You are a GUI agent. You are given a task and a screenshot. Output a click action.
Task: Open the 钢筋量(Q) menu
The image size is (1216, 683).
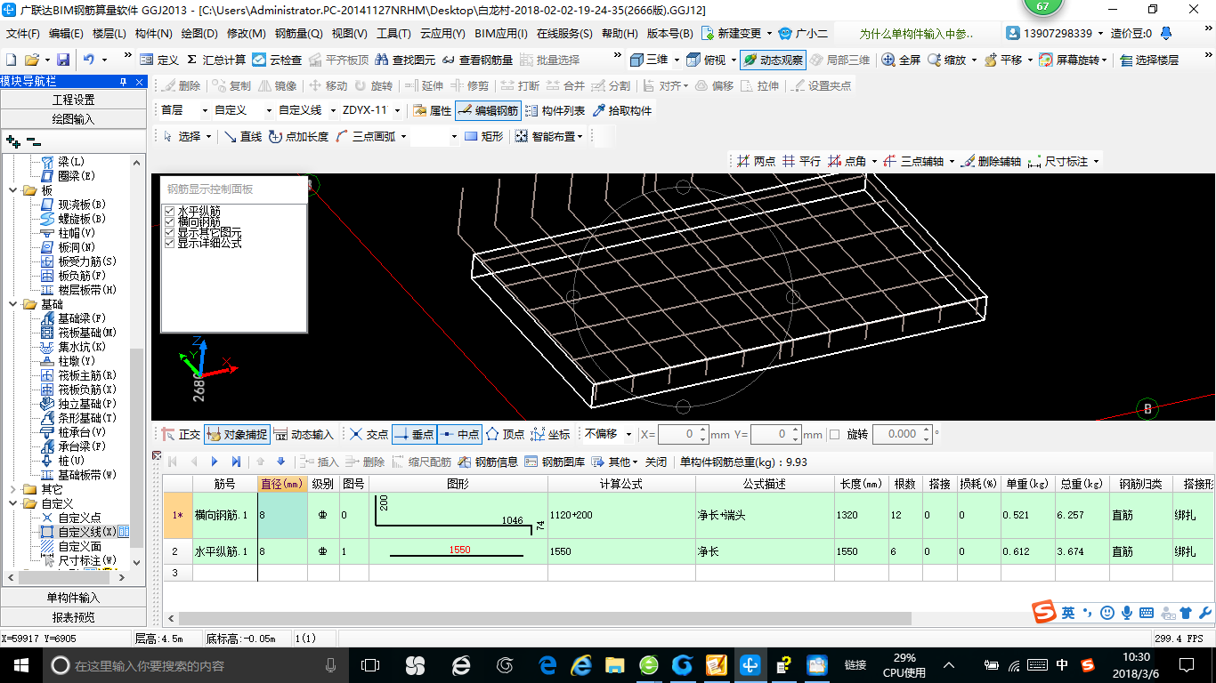click(x=298, y=34)
